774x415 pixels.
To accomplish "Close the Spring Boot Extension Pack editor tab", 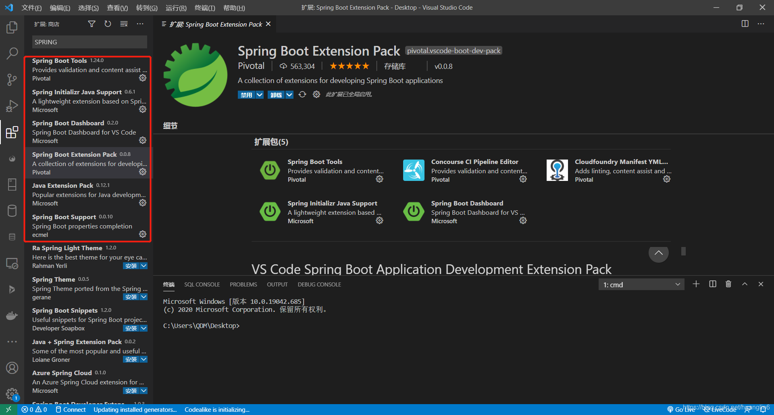I will pos(268,24).
